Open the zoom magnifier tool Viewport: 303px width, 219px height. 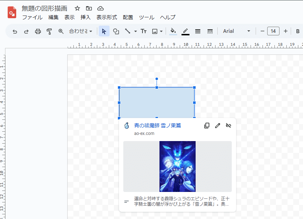point(61,31)
